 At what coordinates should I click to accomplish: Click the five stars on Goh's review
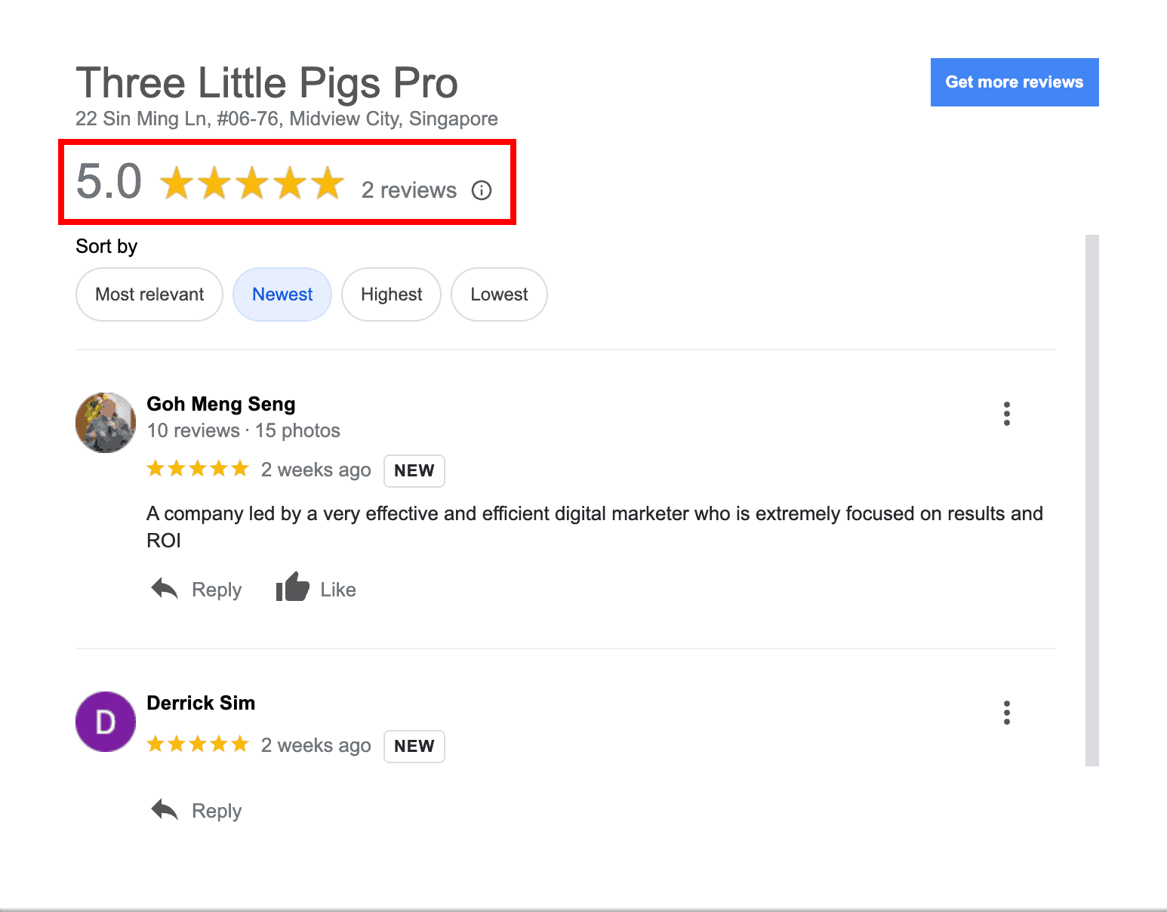198,469
